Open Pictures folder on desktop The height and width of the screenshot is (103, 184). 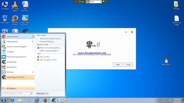[x=177, y=5]
